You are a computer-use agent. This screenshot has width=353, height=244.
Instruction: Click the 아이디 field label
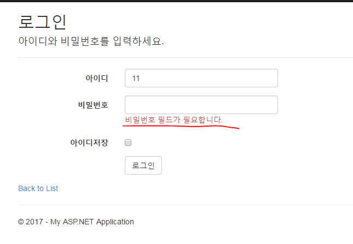(97, 78)
